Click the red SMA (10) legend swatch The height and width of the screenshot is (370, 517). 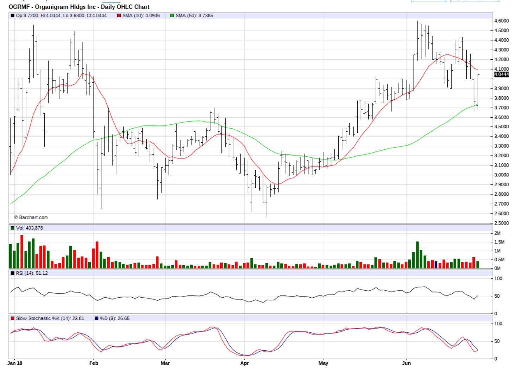point(119,15)
